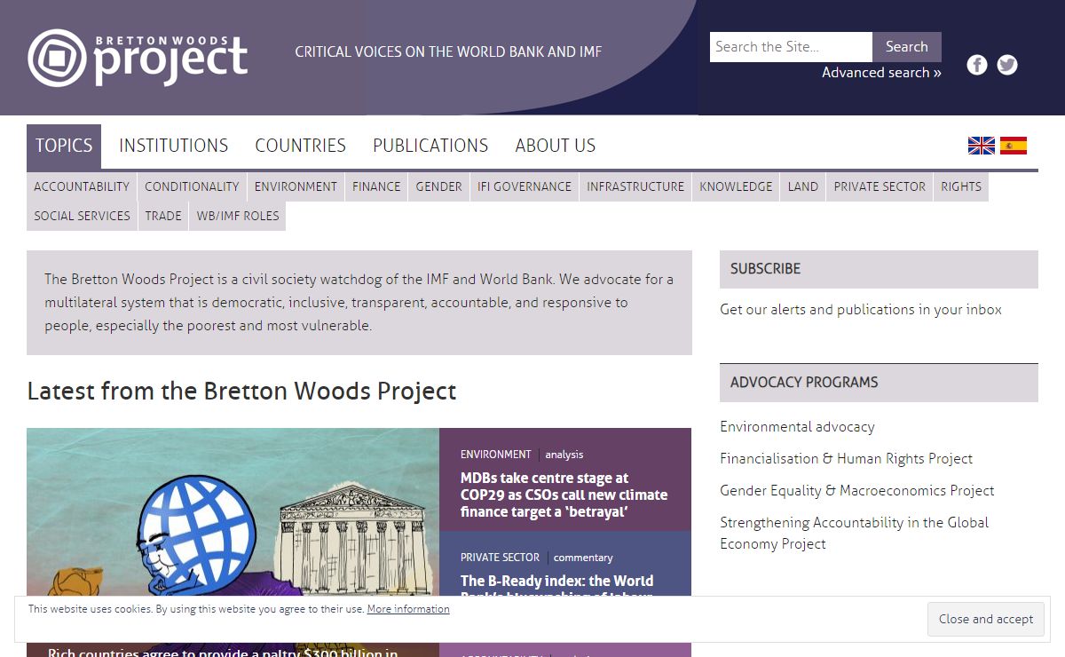Open Strengthening Accountability in the Global Economy Project
The height and width of the screenshot is (657, 1065).
854,534
